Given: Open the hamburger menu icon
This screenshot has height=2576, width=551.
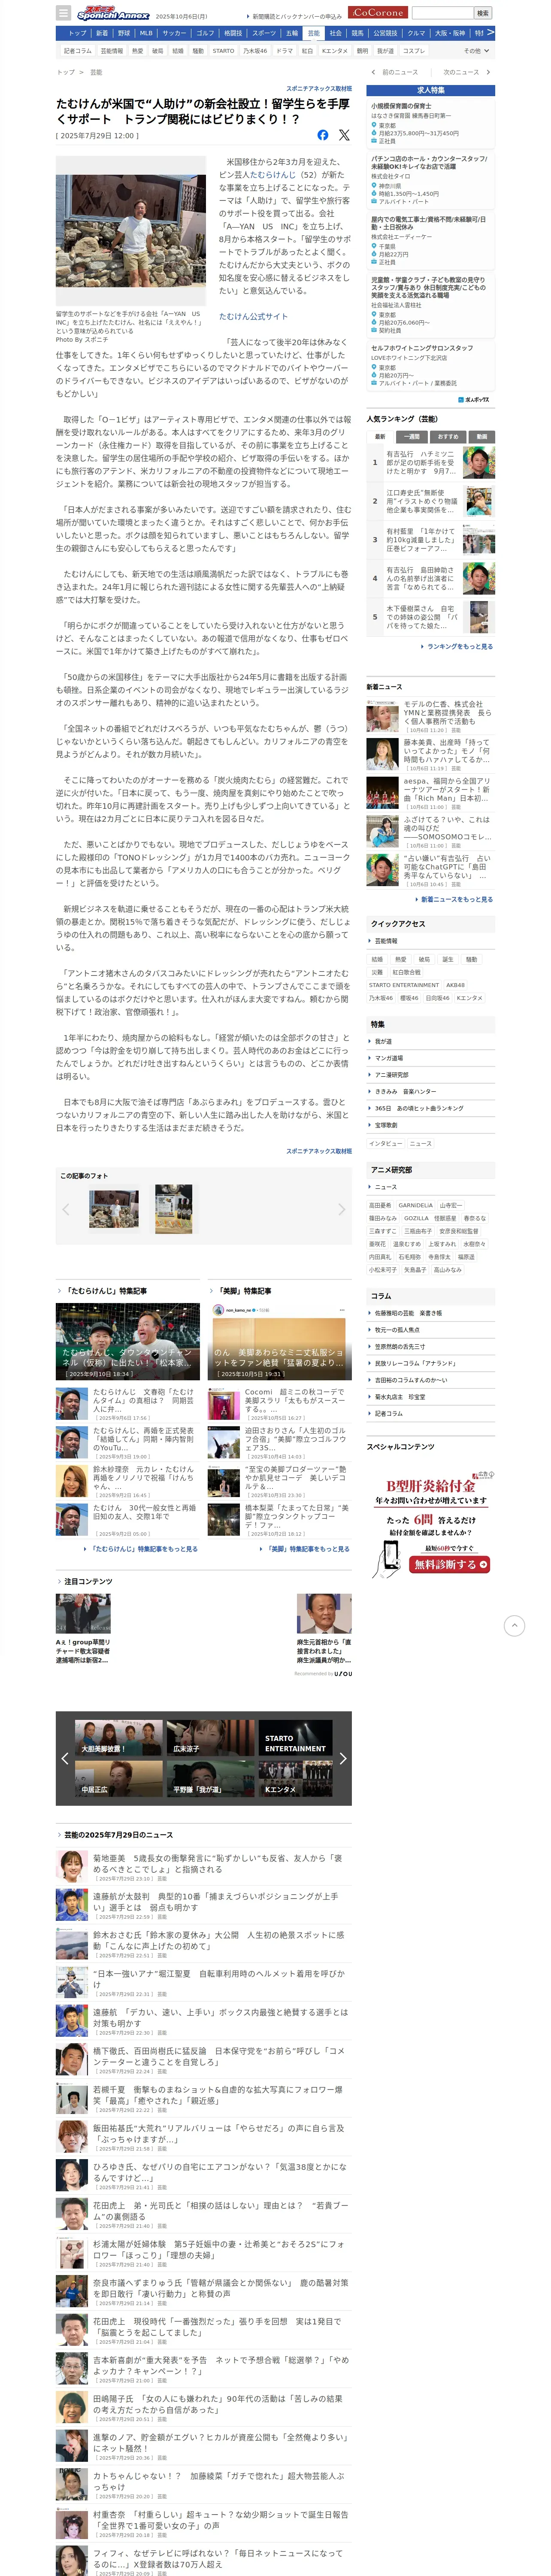Looking at the screenshot, I should pyautogui.click(x=64, y=13).
